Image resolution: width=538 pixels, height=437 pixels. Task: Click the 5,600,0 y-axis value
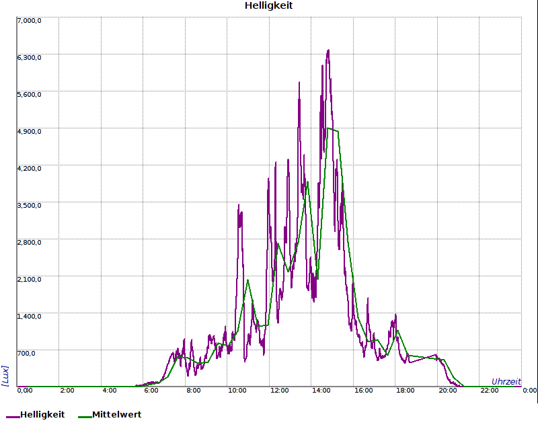point(29,94)
